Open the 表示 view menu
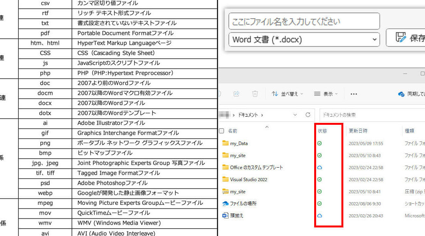 [x=326, y=94]
